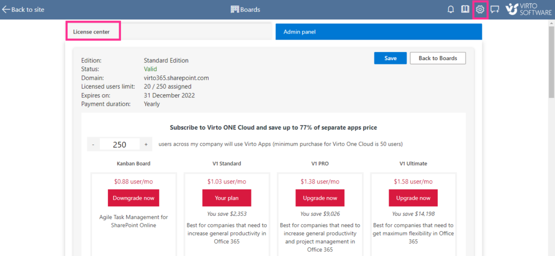Click the feedback chat bubble icon
The image size is (555, 256).
[x=495, y=10]
